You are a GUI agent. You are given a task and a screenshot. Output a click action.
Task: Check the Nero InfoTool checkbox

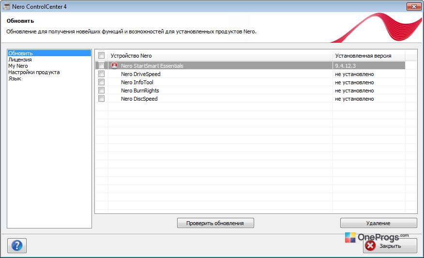pyautogui.click(x=102, y=82)
